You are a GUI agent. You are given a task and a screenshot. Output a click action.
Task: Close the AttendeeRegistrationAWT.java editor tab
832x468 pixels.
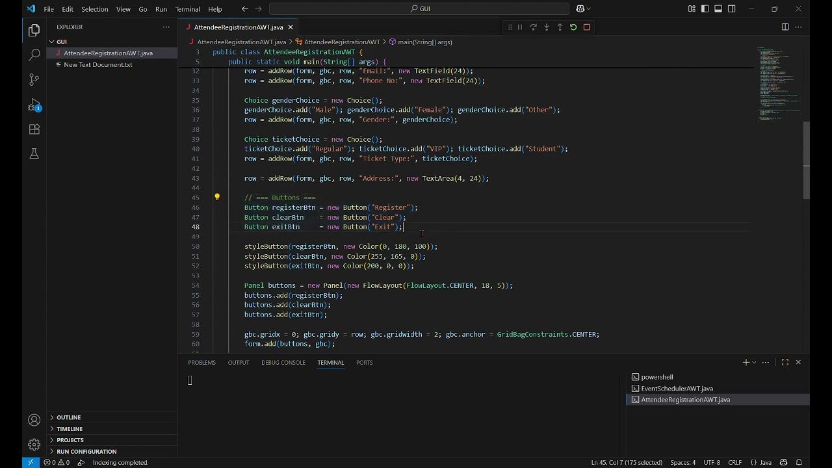point(291,27)
